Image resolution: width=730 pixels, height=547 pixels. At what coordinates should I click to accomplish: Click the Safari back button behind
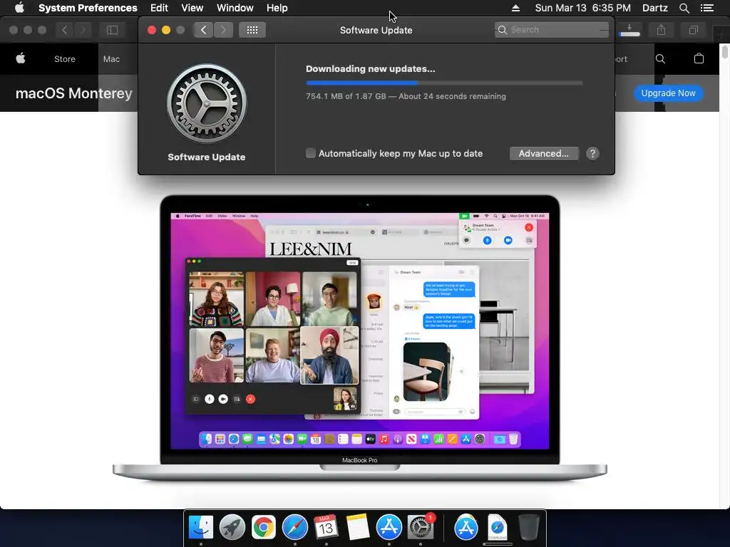(64, 30)
